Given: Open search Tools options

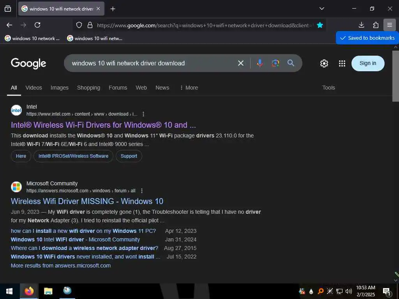Looking at the screenshot, I should pos(328,88).
